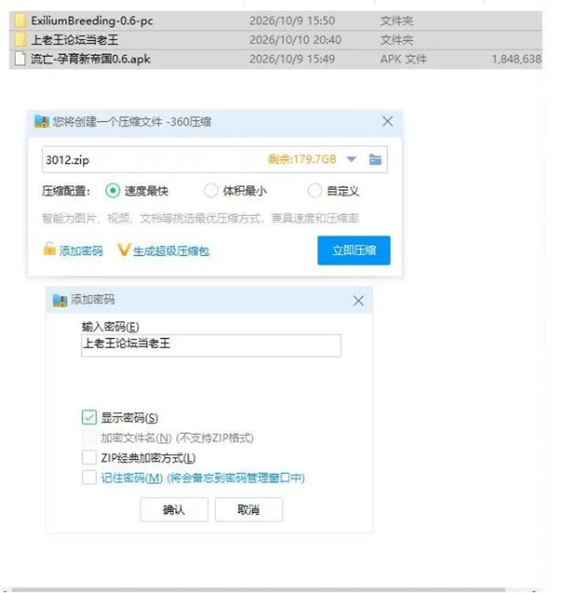Image resolution: width=587 pixels, height=593 pixels.
Task: Click the file name 流亡-孕育新帝国0.6.apk
Action: [90, 59]
